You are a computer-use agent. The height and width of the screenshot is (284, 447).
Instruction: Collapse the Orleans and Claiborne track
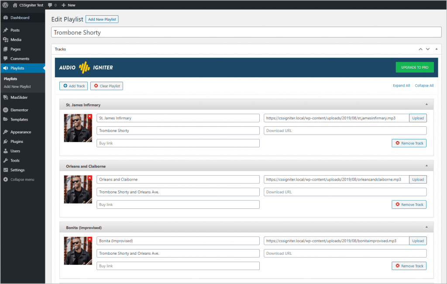(x=426, y=166)
